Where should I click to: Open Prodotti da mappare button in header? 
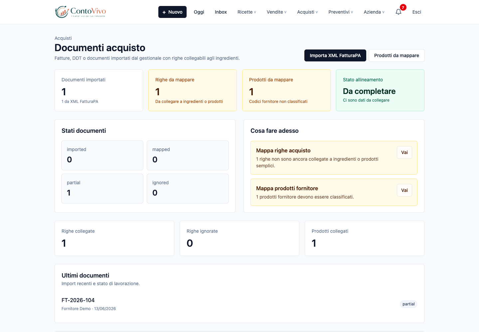[x=397, y=55]
